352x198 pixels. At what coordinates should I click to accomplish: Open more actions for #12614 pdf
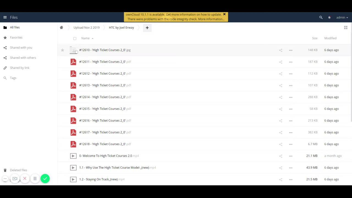[x=291, y=97]
